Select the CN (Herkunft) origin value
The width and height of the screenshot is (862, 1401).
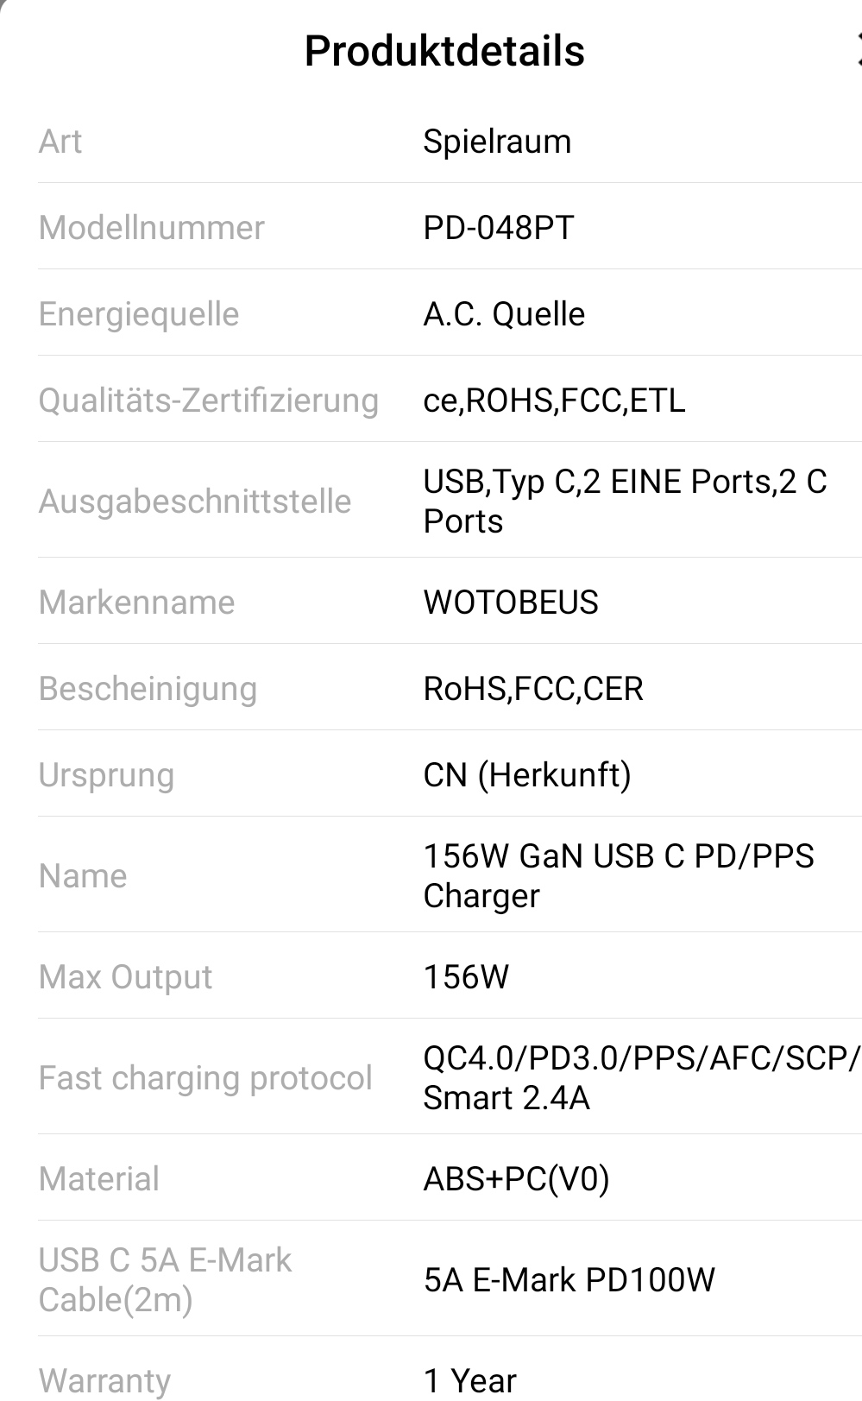pos(527,775)
